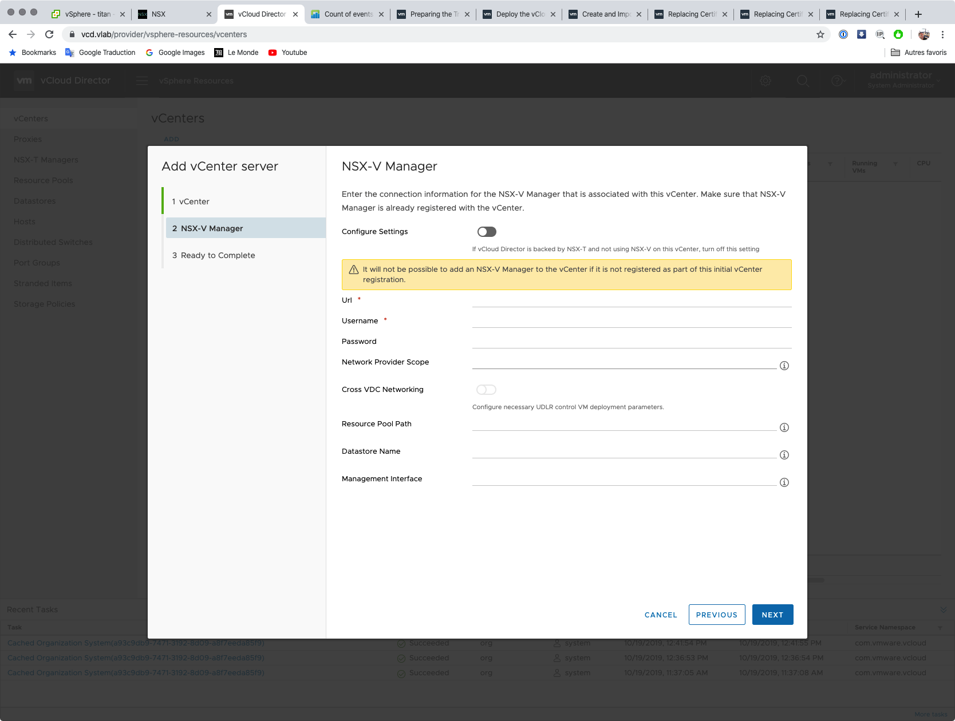This screenshot has width=955, height=721.
Task: Click into the Username input field
Action: [631, 321]
